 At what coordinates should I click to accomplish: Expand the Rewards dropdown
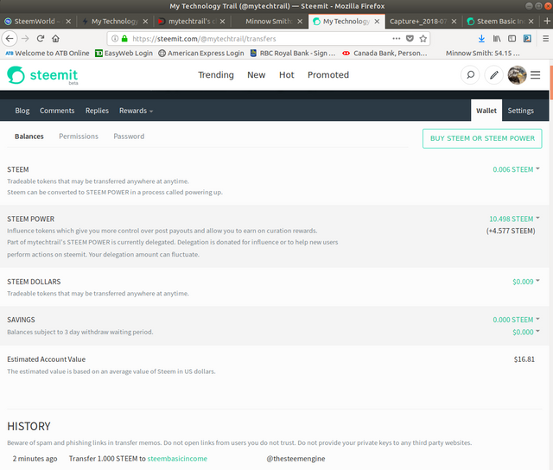click(x=136, y=111)
